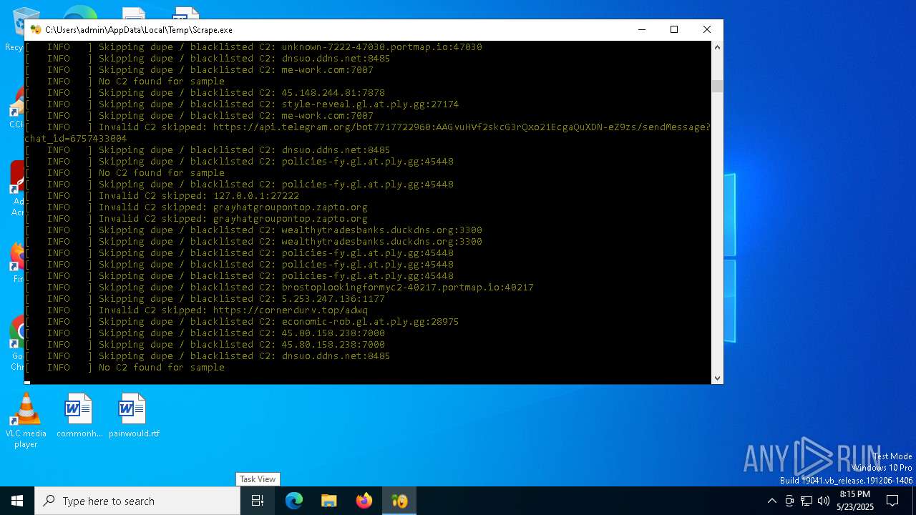Click the console scrollbar up arrow
The image size is (916, 515).
tap(717, 47)
